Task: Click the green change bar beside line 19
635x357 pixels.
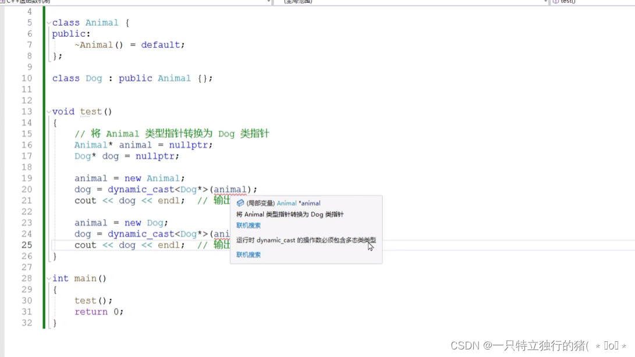Action: 44,178
